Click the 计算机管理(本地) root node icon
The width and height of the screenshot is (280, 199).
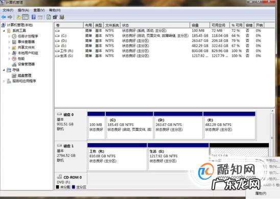point(4,25)
